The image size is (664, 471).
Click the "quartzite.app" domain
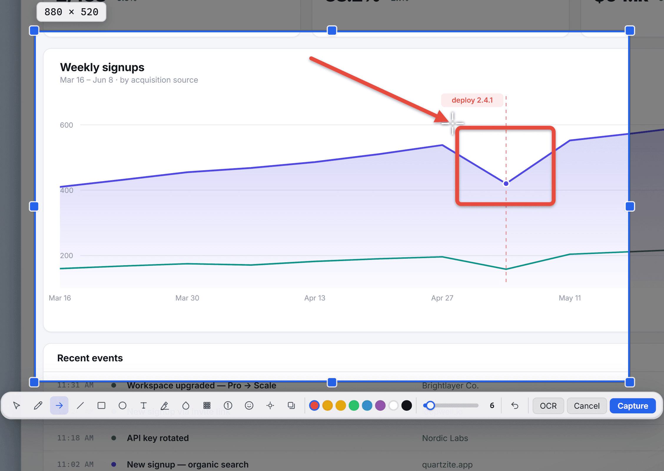447,465
